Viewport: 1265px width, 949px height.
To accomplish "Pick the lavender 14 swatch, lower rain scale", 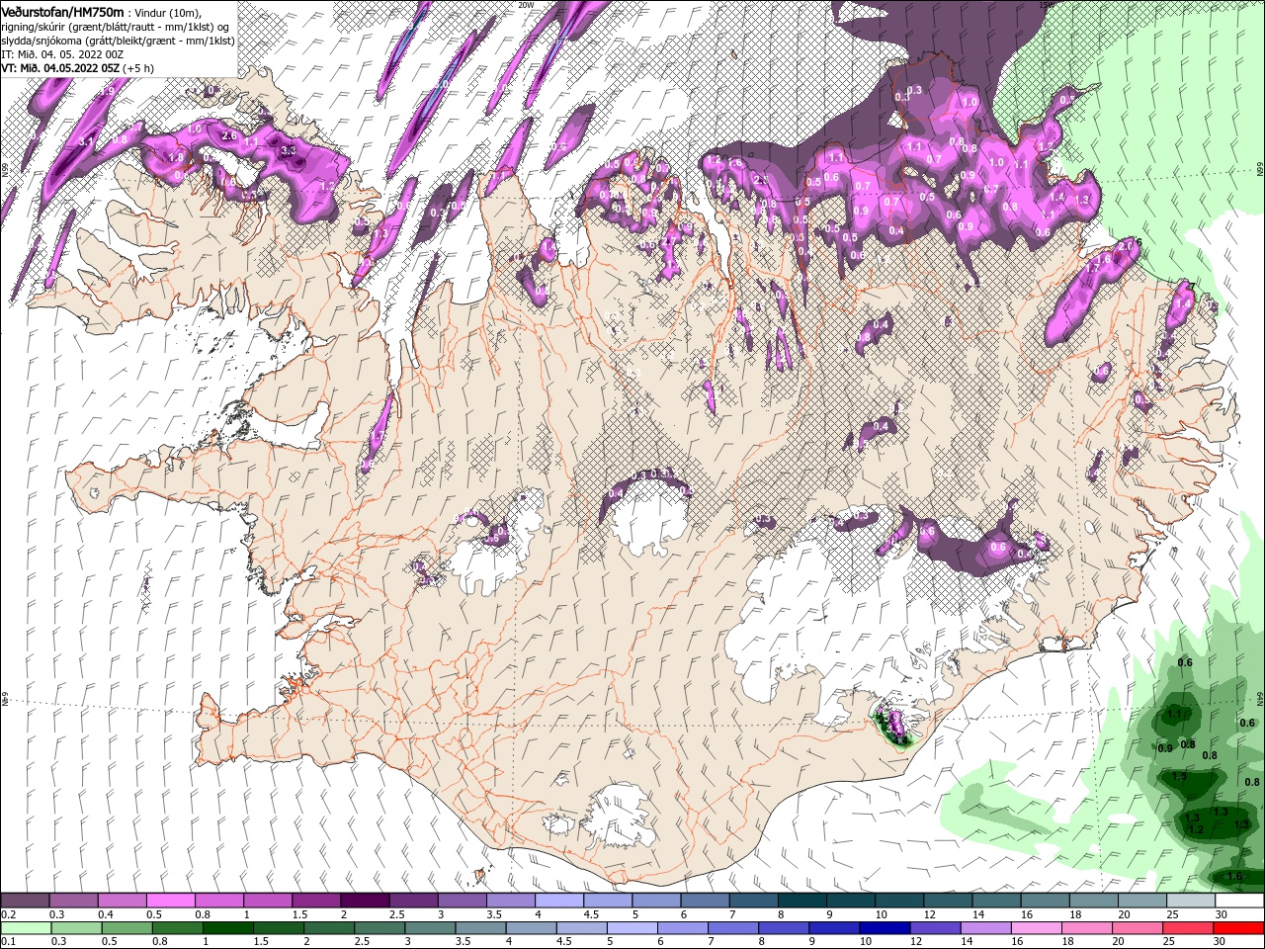I will coord(985,928).
